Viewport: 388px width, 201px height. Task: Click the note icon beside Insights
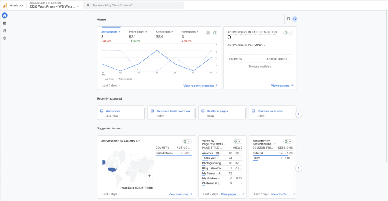[288, 19]
